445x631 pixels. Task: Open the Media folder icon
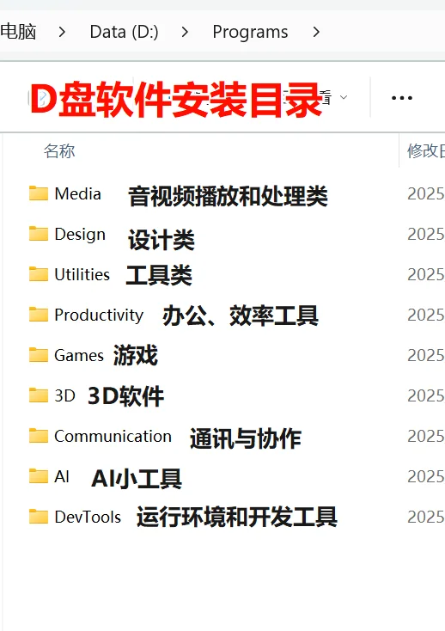point(39,193)
